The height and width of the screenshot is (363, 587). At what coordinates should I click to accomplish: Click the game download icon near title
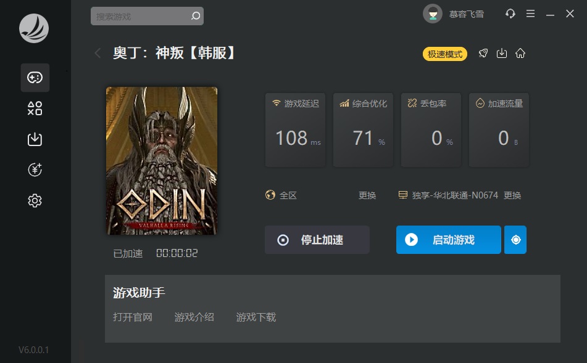coord(502,54)
